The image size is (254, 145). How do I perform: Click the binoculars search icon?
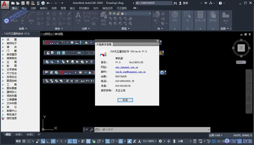pyautogui.click(x=175, y=3)
